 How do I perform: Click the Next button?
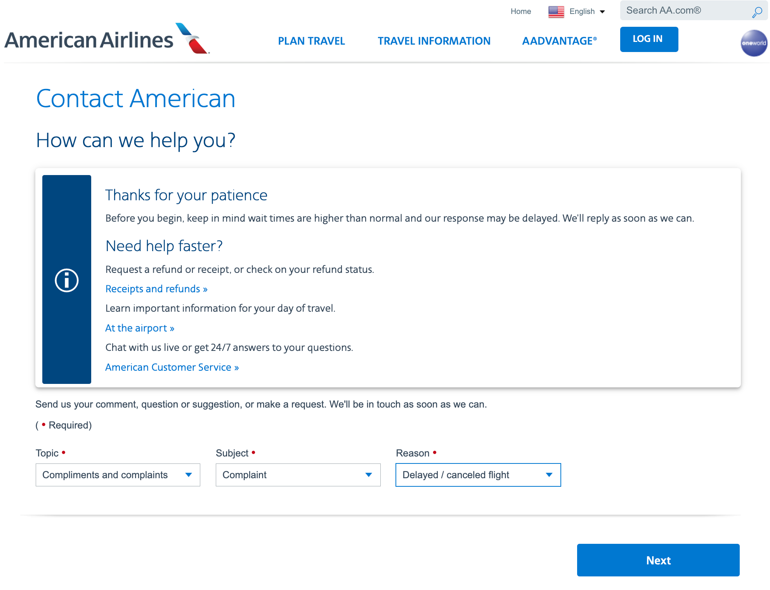pos(658,560)
